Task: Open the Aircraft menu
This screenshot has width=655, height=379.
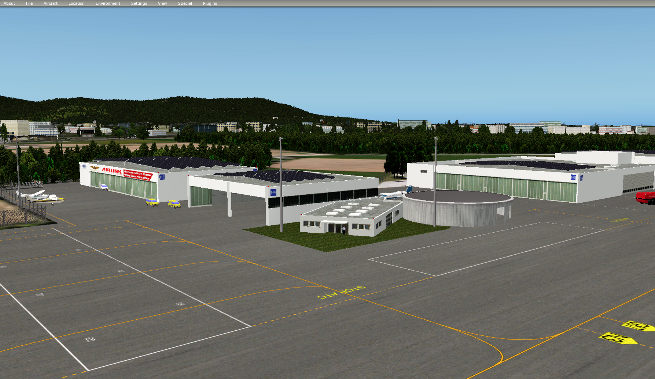Action: pos(51,3)
